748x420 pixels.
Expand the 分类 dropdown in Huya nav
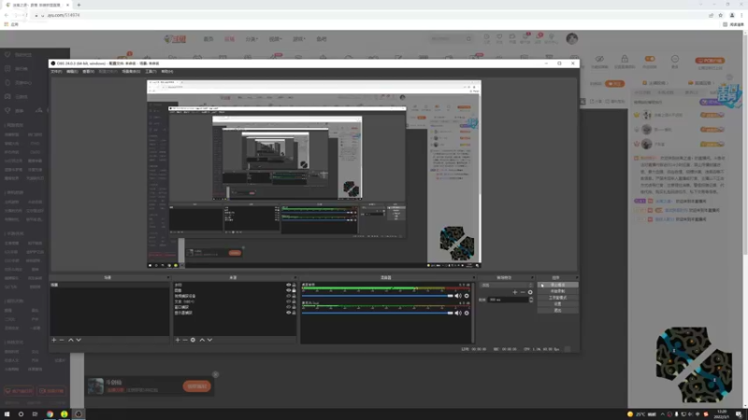pos(252,39)
